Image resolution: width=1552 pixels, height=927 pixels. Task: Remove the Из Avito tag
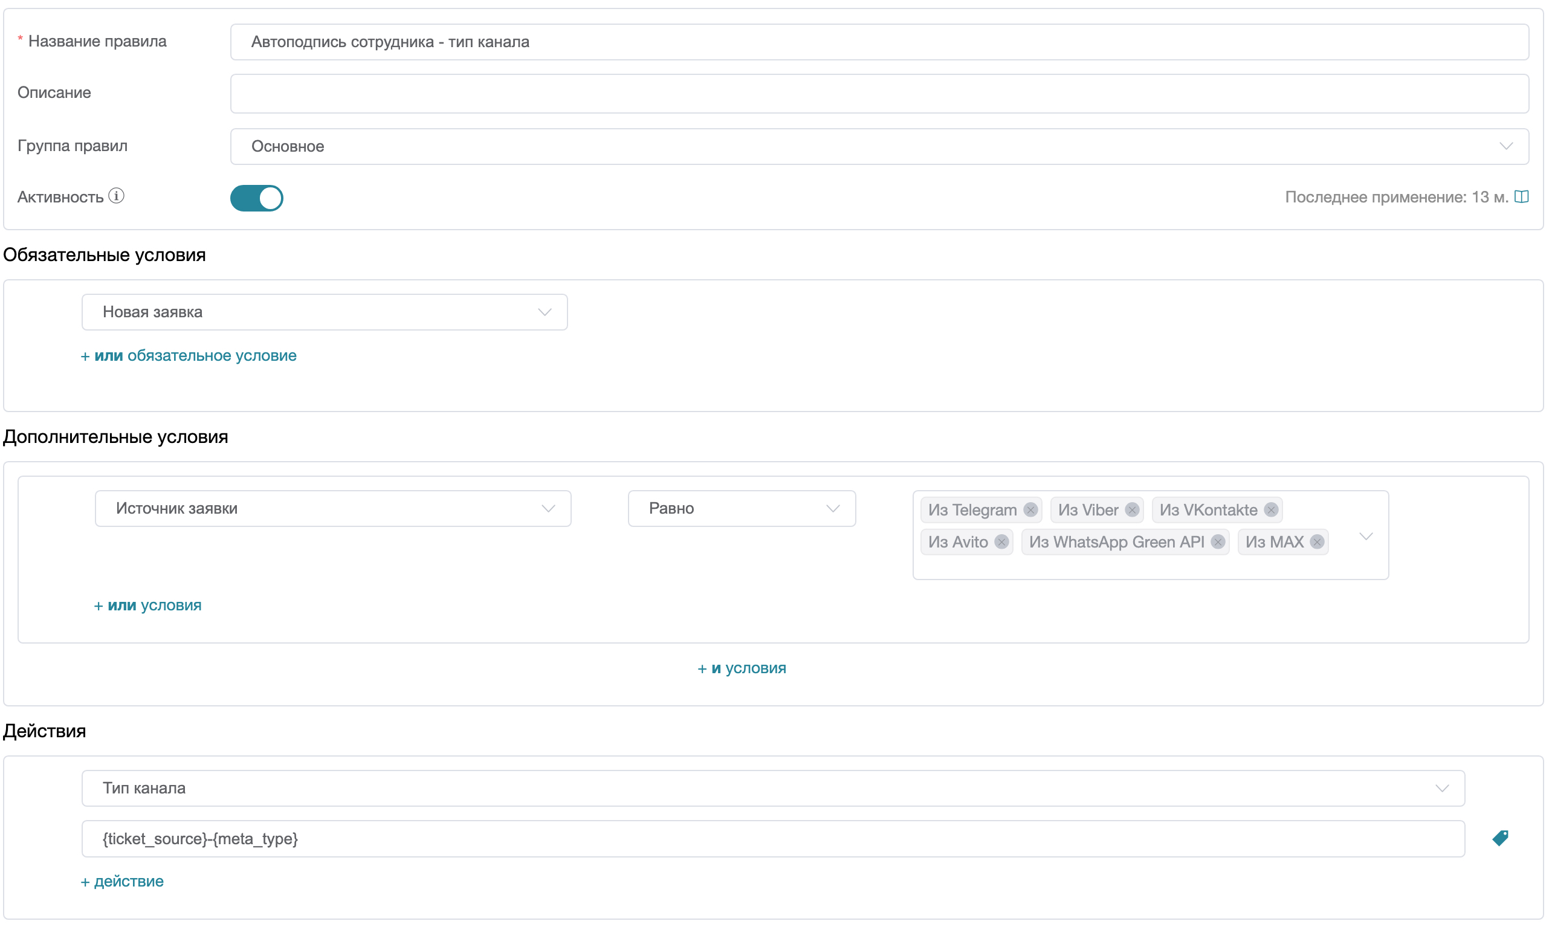(1002, 541)
